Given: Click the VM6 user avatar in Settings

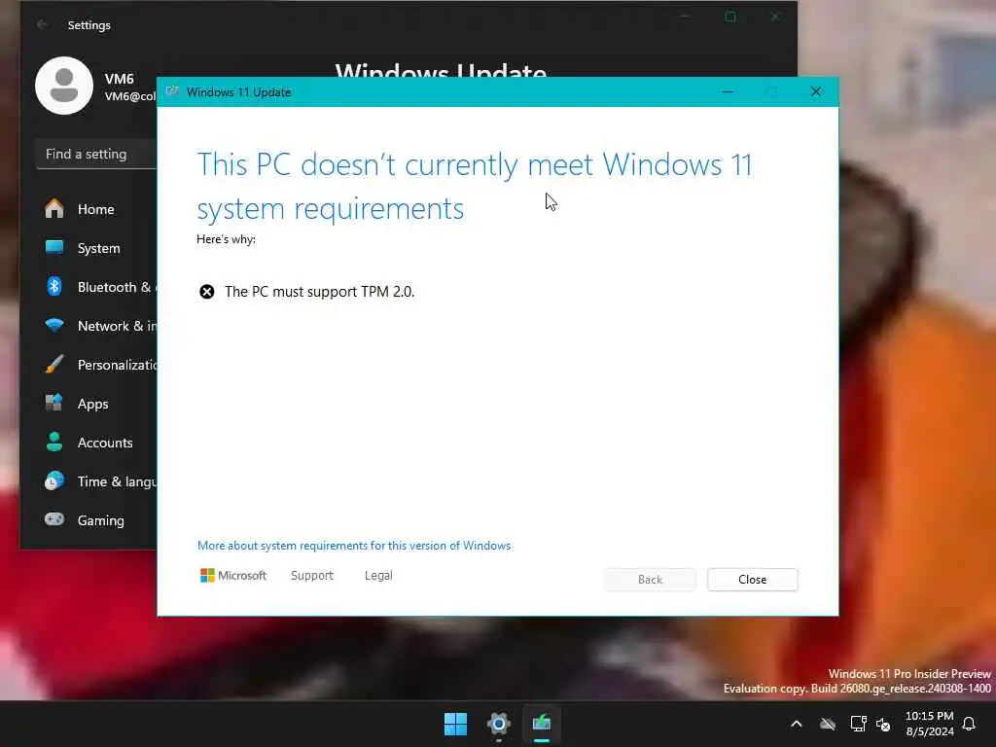Looking at the screenshot, I should [64, 86].
